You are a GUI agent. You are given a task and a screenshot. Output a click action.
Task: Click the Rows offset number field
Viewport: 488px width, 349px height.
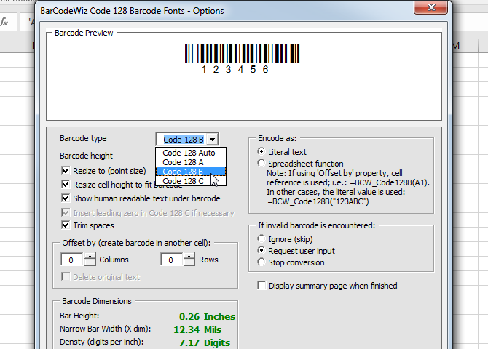pyautogui.click(x=172, y=260)
